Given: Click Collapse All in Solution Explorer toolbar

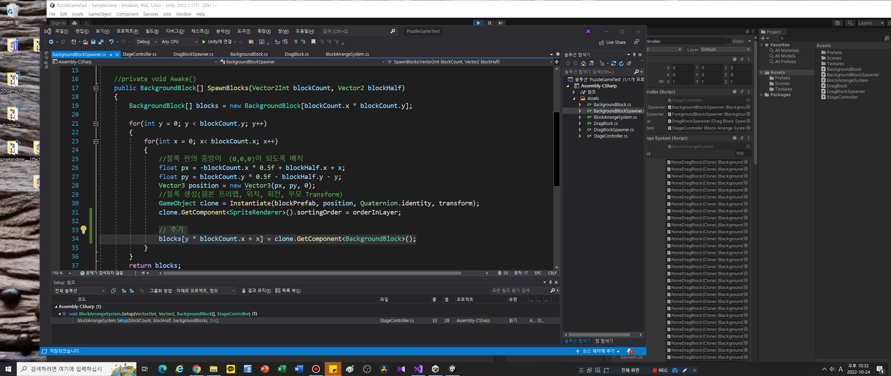Looking at the screenshot, I should [629, 63].
